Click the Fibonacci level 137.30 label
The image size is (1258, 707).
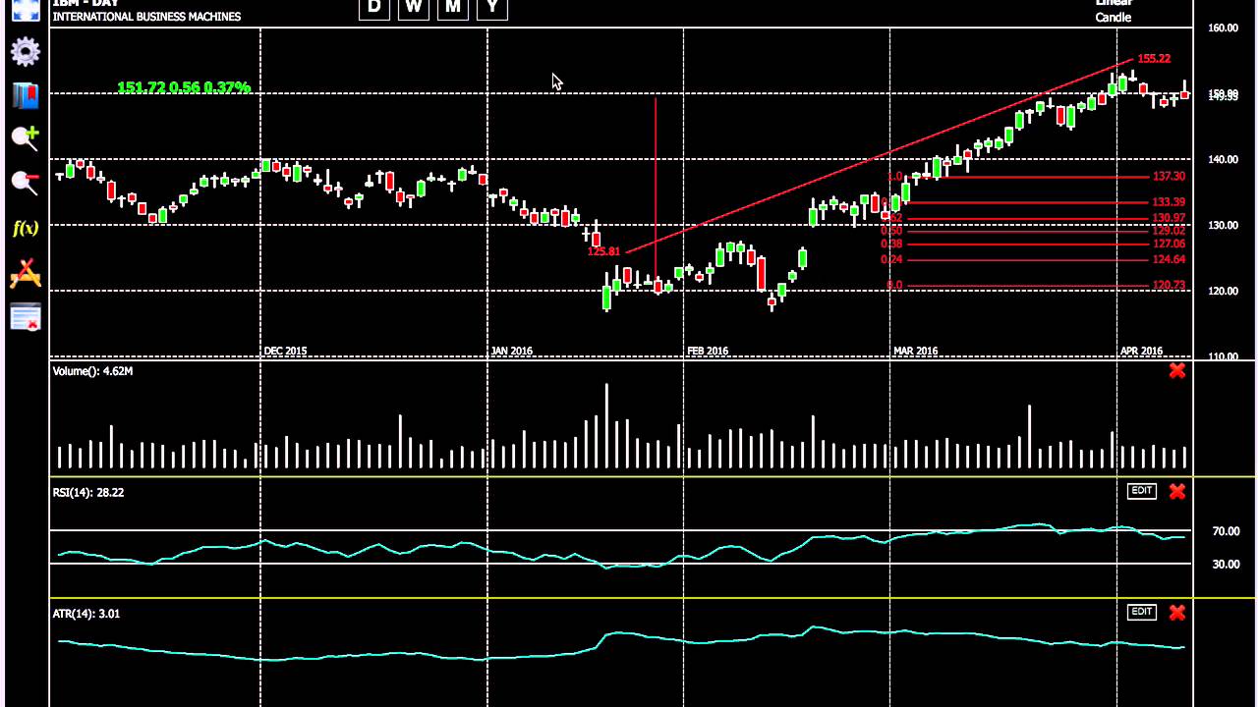pyautogui.click(x=1169, y=177)
